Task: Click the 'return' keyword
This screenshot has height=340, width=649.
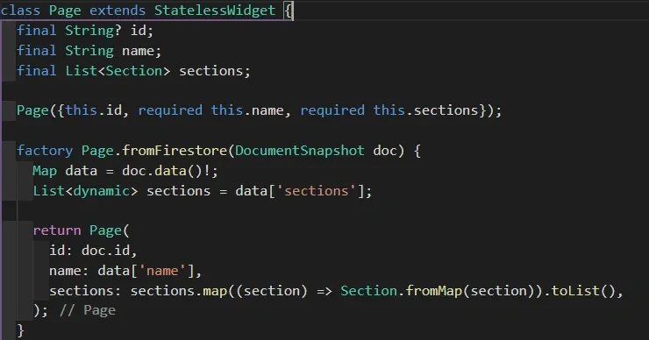Action: 57,230
